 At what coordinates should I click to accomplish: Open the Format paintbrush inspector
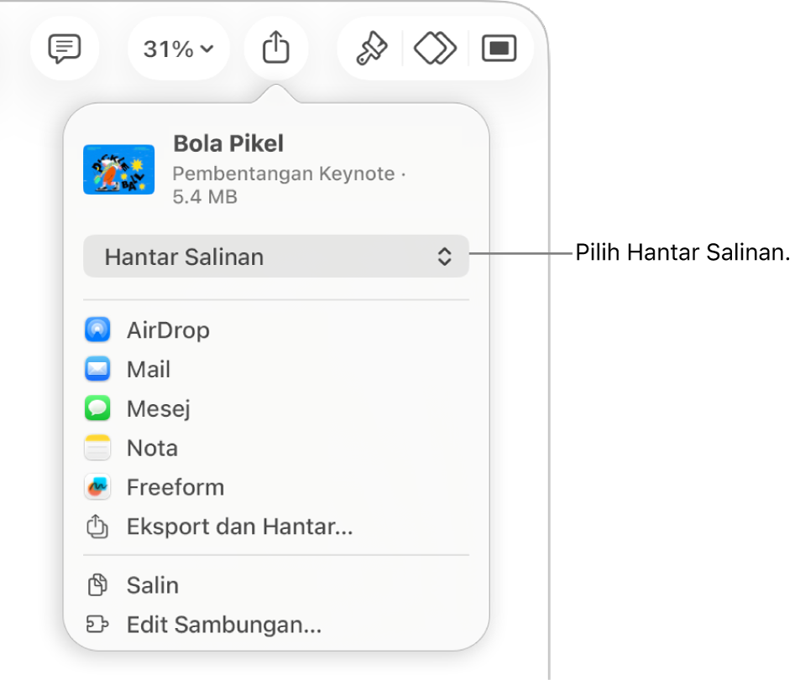[x=371, y=49]
